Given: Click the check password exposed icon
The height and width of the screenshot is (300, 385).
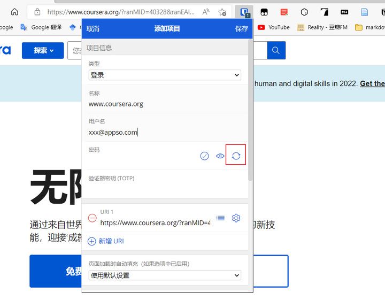Looking at the screenshot, I should tap(204, 156).
